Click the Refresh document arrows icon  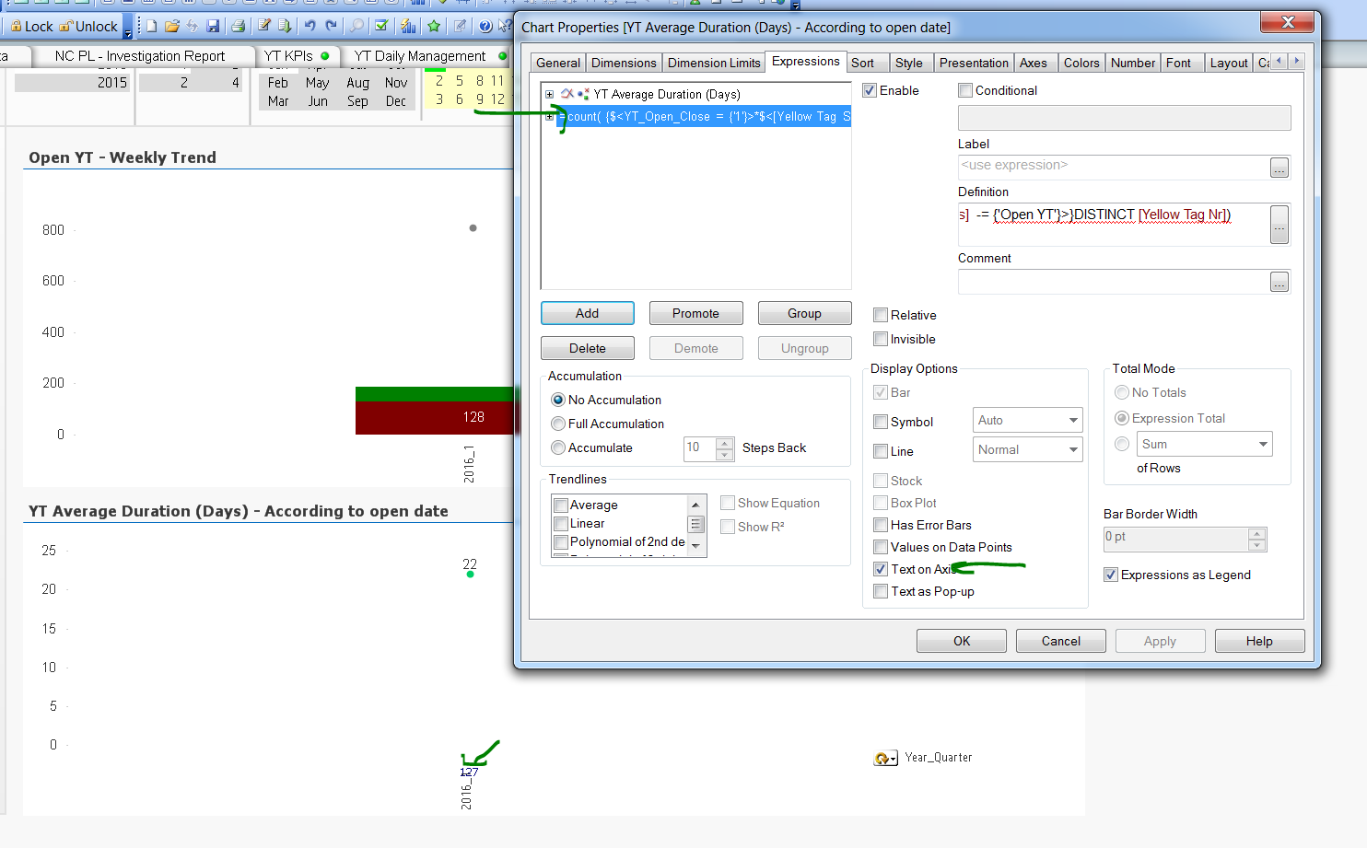(x=193, y=26)
